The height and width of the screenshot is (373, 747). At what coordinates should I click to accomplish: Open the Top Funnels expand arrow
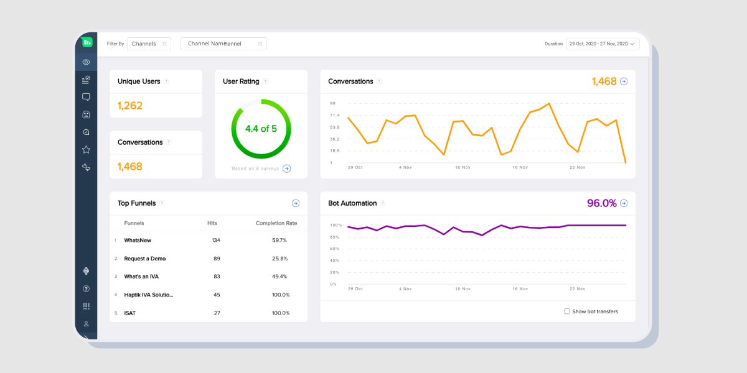(x=295, y=203)
